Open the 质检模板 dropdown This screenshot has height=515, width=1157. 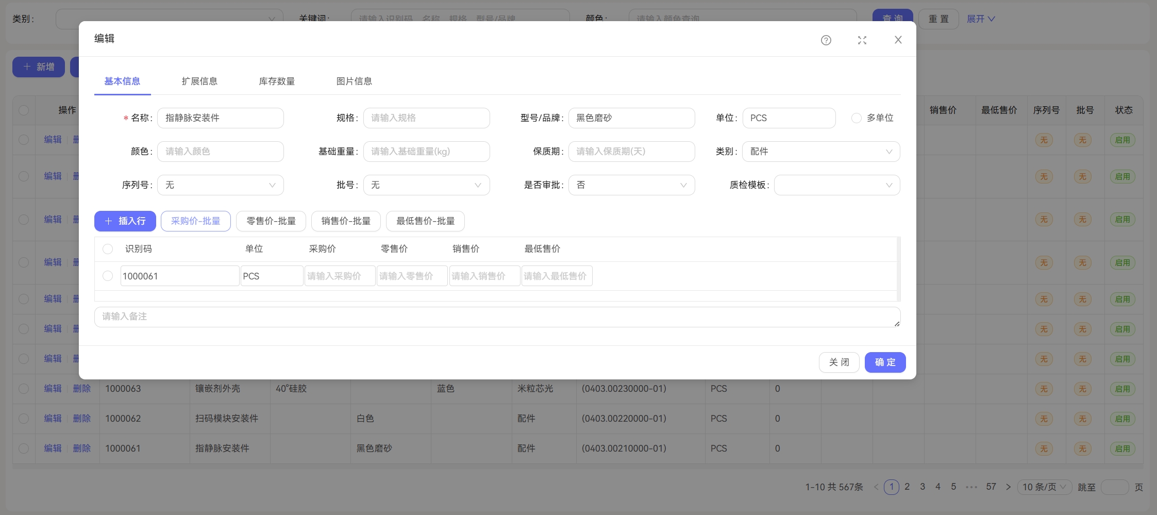pyautogui.click(x=836, y=185)
